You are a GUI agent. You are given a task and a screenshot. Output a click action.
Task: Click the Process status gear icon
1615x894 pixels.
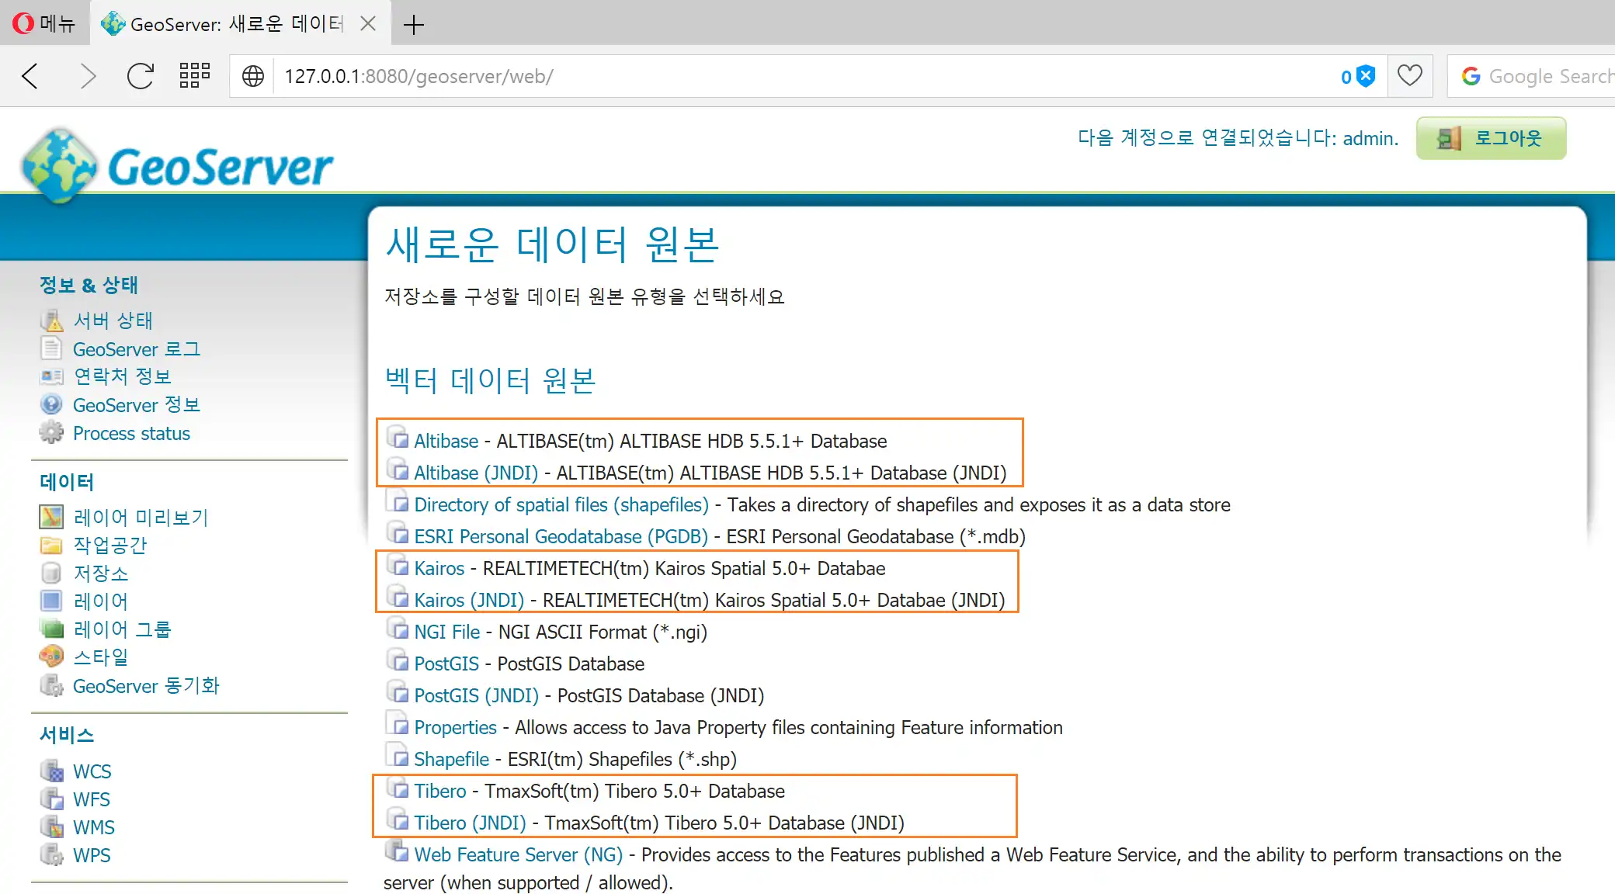(x=51, y=433)
